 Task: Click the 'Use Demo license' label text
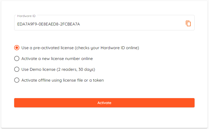point(38,69)
